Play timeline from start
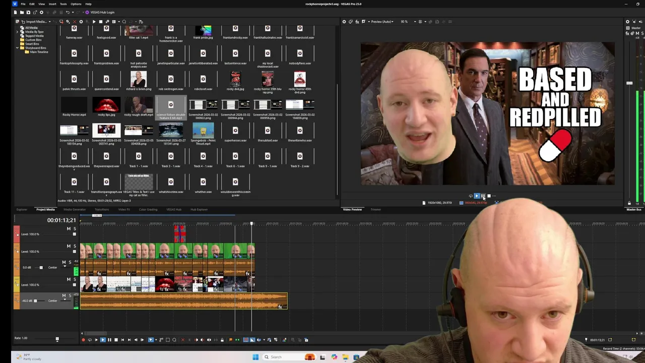Image resolution: width=645 pixels, height=363 pixels. tap(96, 340)
